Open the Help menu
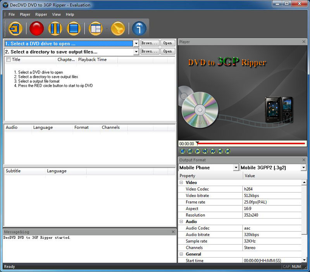310x272 pixels. tap(70, 14)
